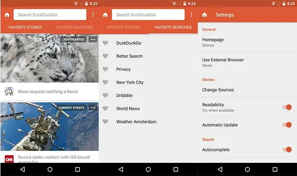Open the overflow menu on the Favorite Searches screen

pyautogui.click(x=191, y=14)
